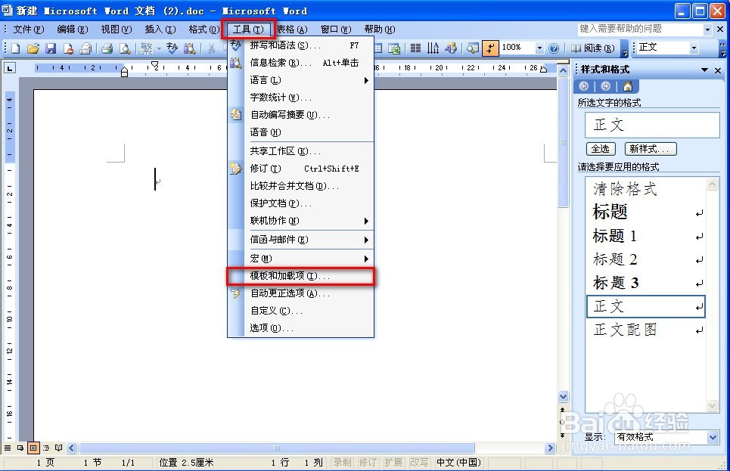730x471 pixels.
Task: Save the current document
Action: [x=50, y=47]
